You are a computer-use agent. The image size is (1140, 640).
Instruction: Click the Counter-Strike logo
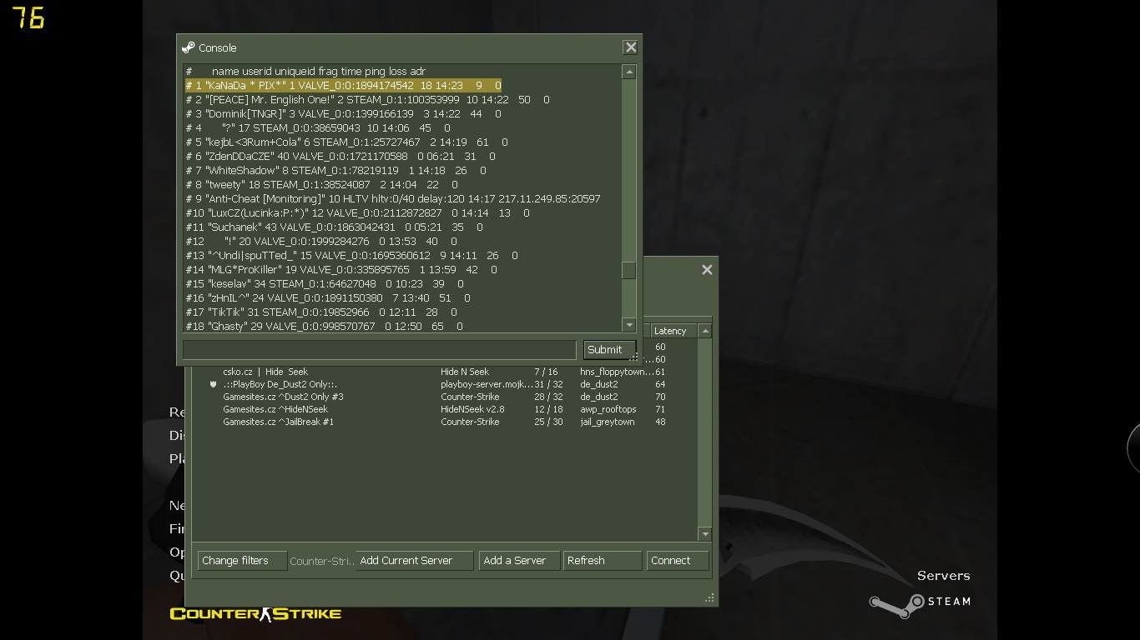click(255, 614)
